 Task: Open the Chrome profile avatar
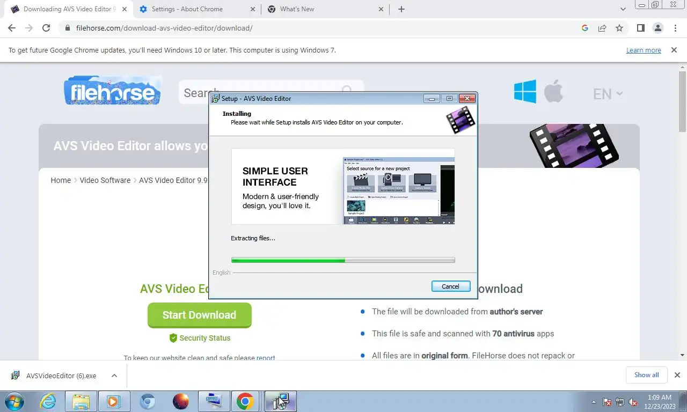coord(657,28)
